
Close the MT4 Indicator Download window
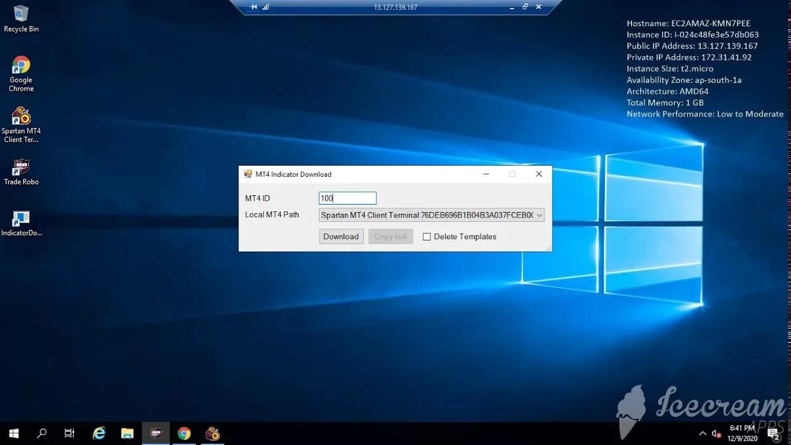[x=539, y=174]
